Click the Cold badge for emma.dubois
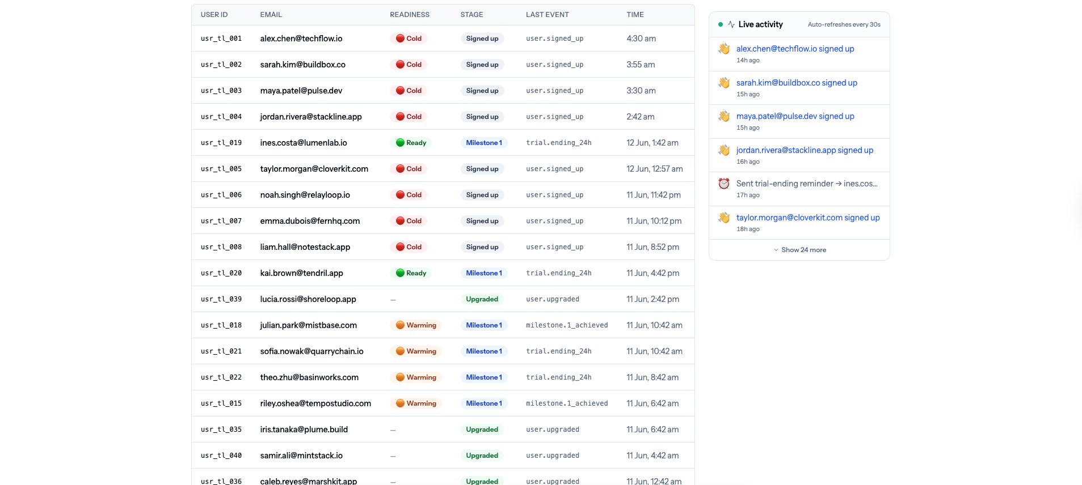The height and width of the screenshot is (485, 1082). pos(409,221)
